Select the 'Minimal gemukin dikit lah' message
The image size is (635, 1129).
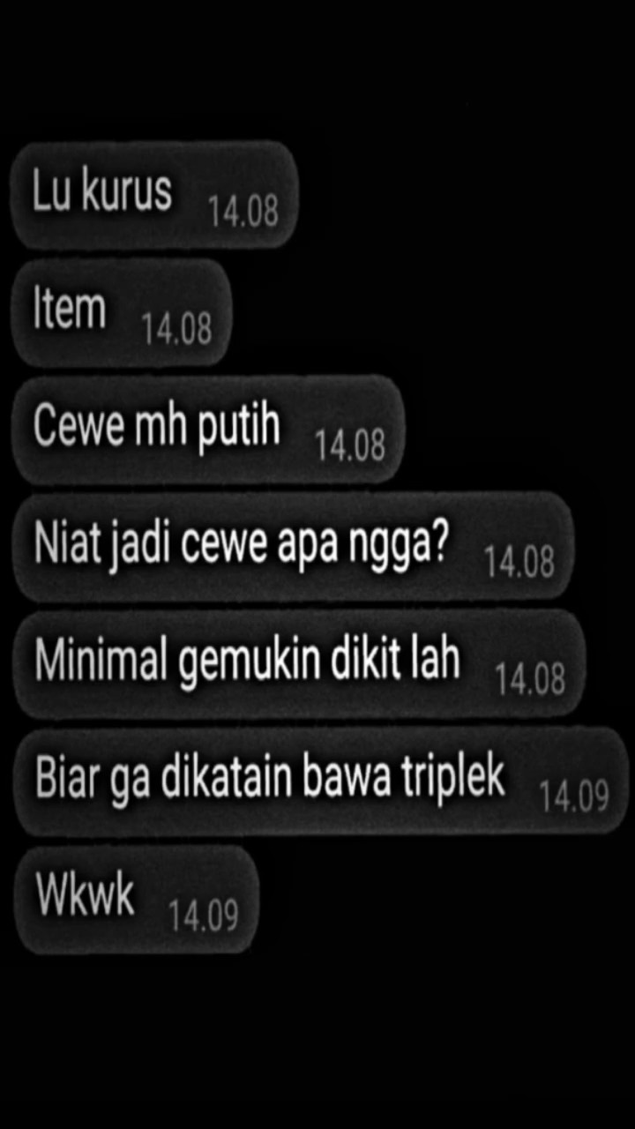click(x=298, y=664)
